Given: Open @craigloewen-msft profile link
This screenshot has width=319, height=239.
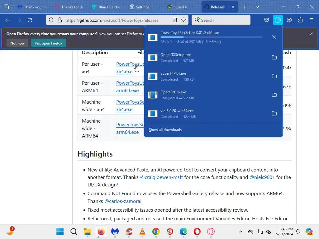Looking at the screenshot, I should [161, 177].
